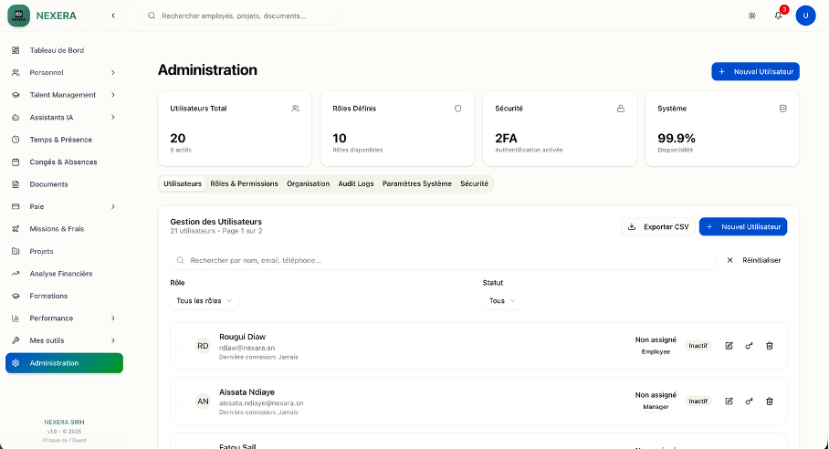Viewport: 829px width, 449px height.
Task: Delete user Aissata Ndiaye
Action: coord(769,401)
